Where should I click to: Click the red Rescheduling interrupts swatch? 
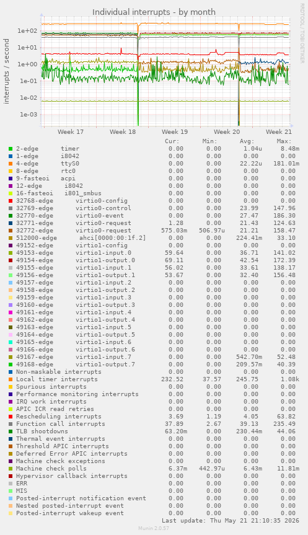click(11, 417)
